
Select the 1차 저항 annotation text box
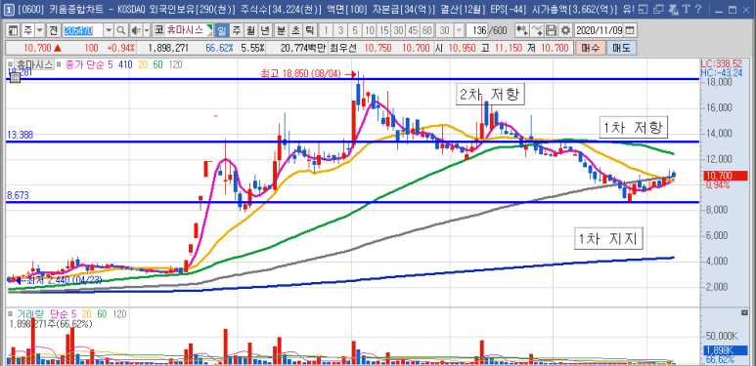[x=634, y=127]
